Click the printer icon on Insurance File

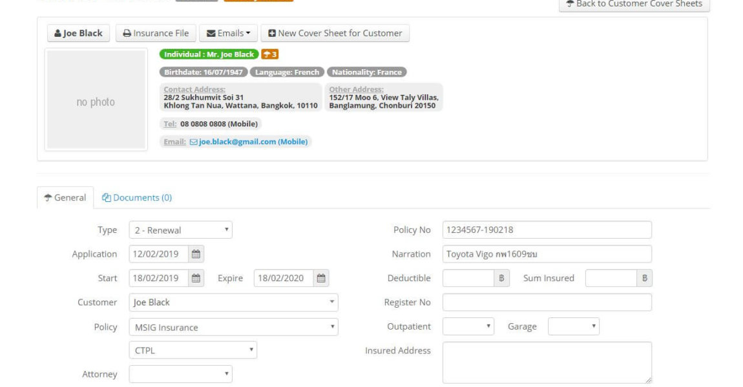[129, 33]
